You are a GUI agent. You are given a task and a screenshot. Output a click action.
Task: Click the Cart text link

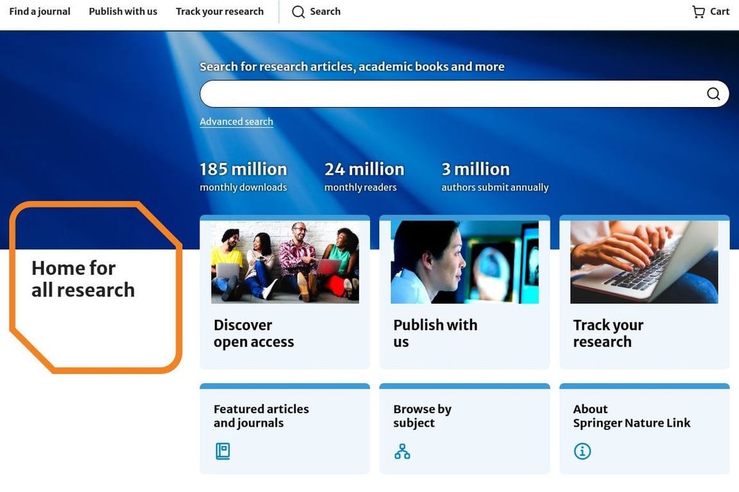[x=720, y=12]
